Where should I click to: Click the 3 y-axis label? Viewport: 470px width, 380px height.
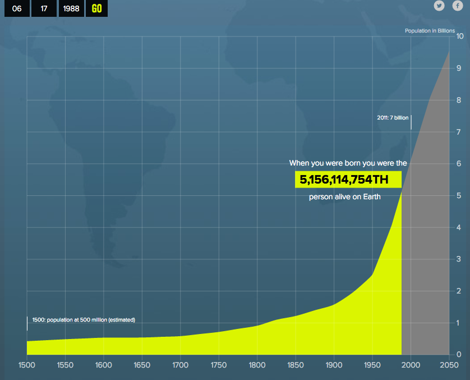[459, 259]
